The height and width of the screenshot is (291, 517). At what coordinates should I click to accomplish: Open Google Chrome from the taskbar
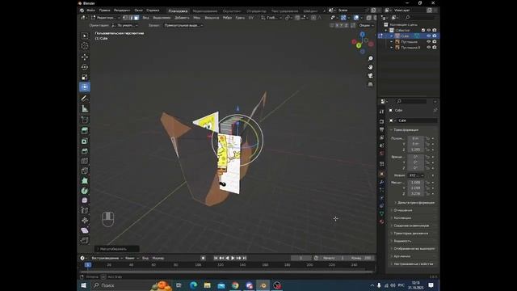point(235,285)
